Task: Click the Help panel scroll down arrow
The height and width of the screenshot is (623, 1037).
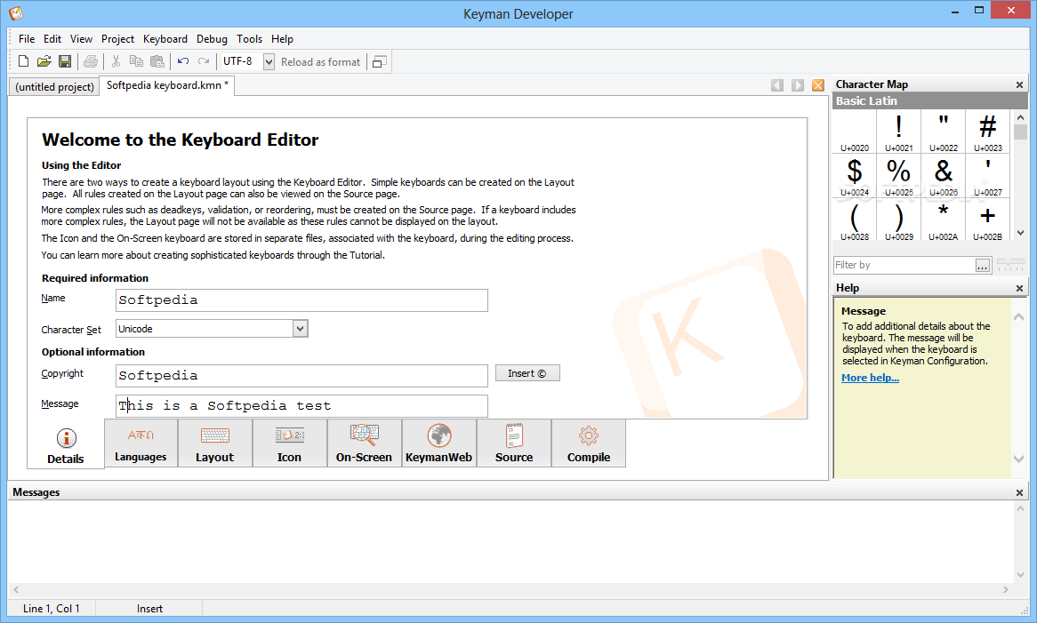Action: [1019, 459]
